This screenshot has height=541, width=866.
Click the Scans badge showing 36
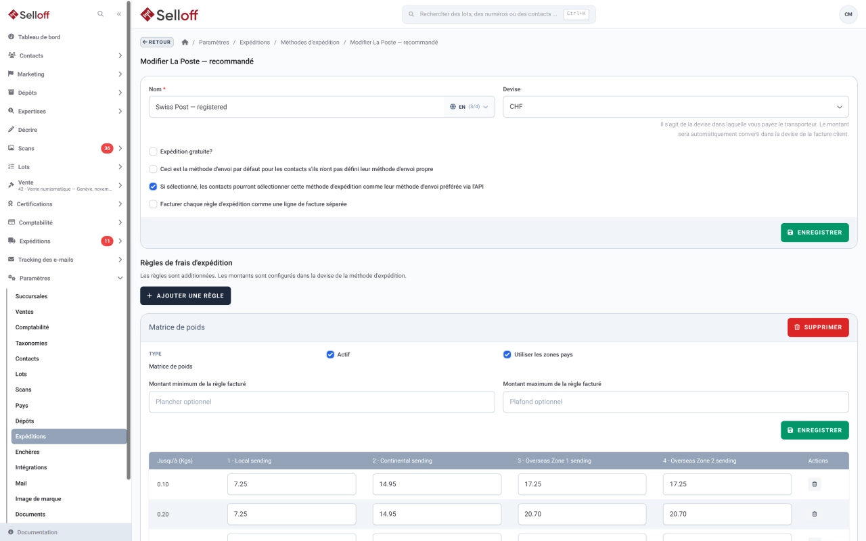tap(107, 148)
